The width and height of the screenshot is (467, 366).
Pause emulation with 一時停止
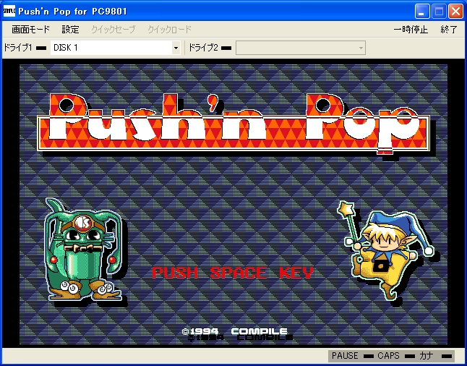[411, 30]
